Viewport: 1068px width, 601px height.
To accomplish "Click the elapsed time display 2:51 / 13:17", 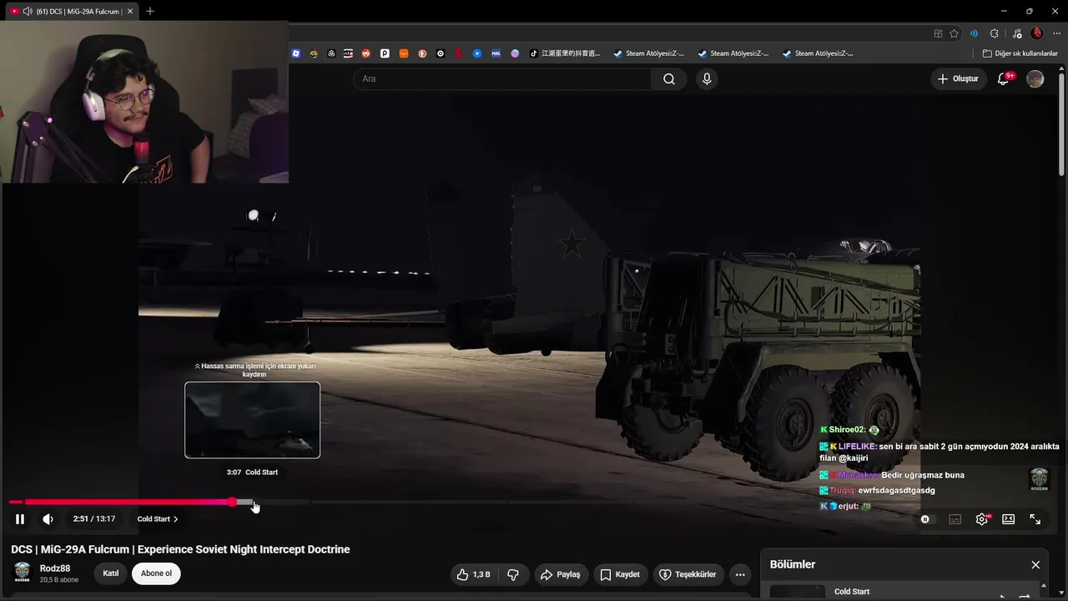I will 94,519.
